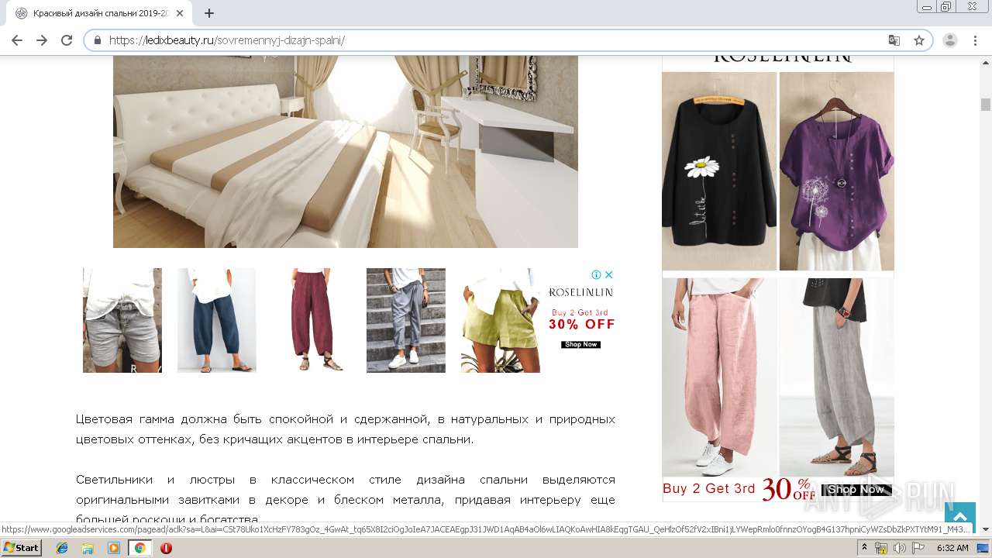This screenshot has height=558, width=992.
Task: Click the scrollbar down arrow
Action: (x=986, y=529)
